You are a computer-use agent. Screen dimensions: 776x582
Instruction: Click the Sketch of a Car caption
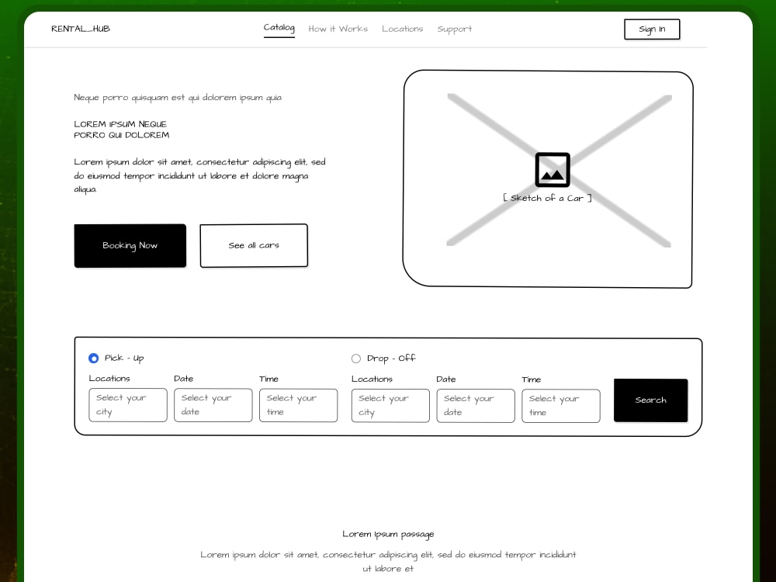(547, 198)
